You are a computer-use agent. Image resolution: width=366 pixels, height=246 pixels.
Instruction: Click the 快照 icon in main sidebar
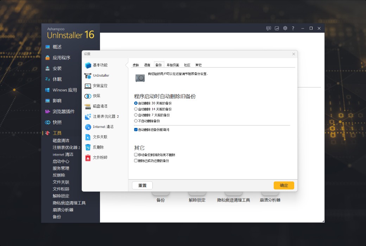(x=48, y=122)
